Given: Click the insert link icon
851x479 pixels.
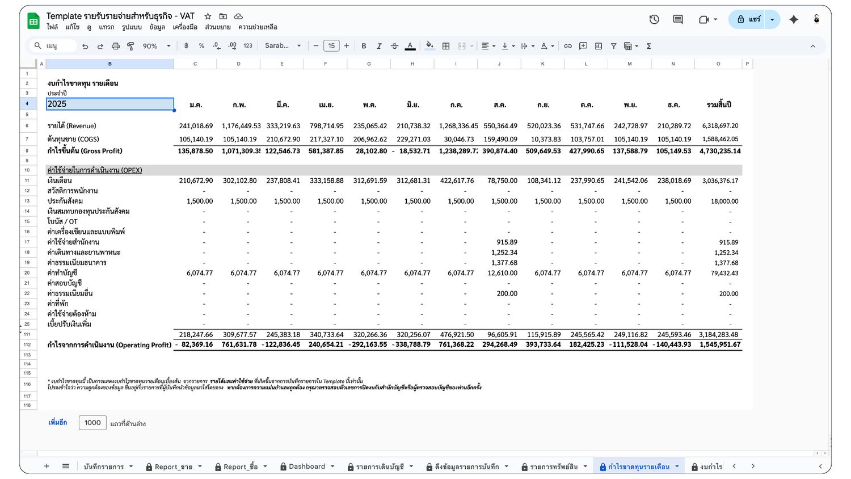Looking at the screenshot, I should (567, 46).
